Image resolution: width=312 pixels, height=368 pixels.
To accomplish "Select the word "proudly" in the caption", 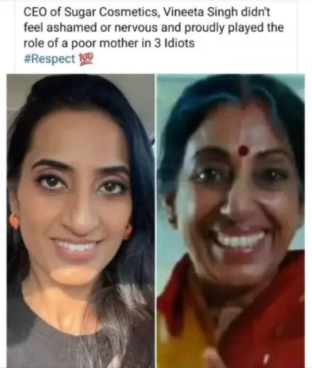I will (204, 28).
